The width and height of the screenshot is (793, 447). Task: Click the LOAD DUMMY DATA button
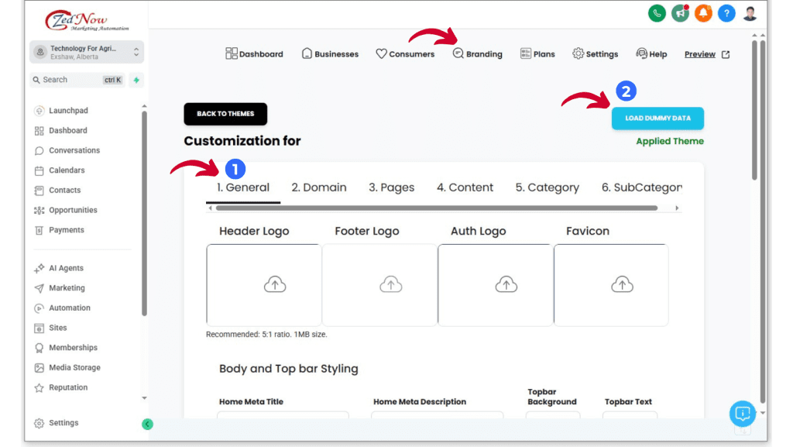657,119
